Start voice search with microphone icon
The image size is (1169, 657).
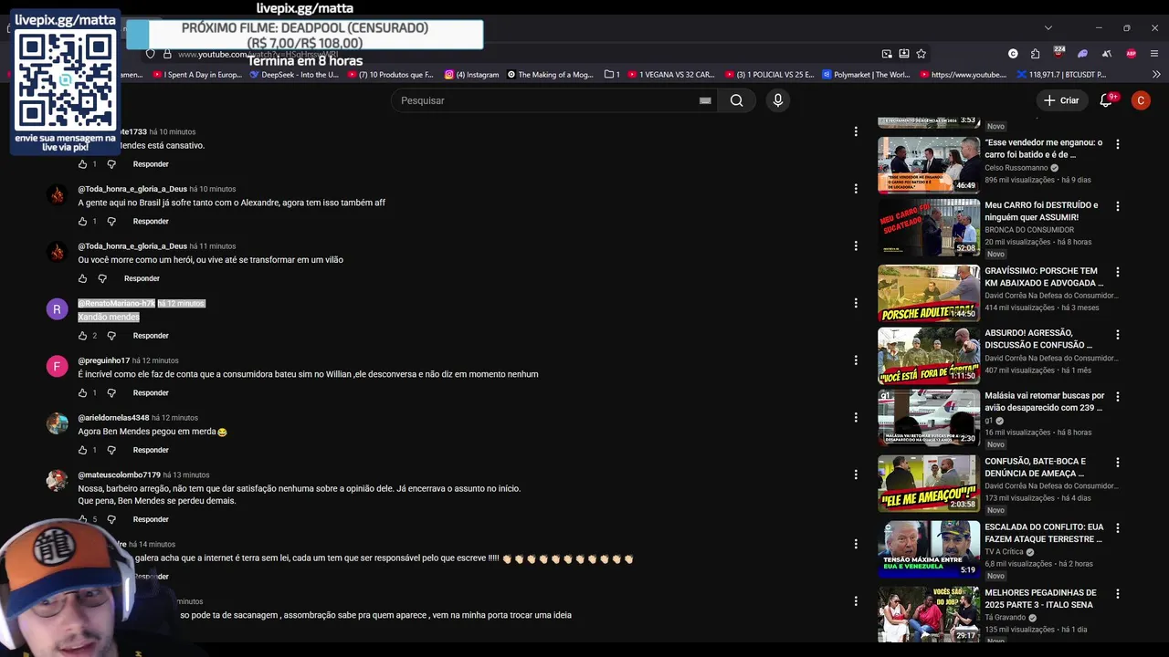778,100
